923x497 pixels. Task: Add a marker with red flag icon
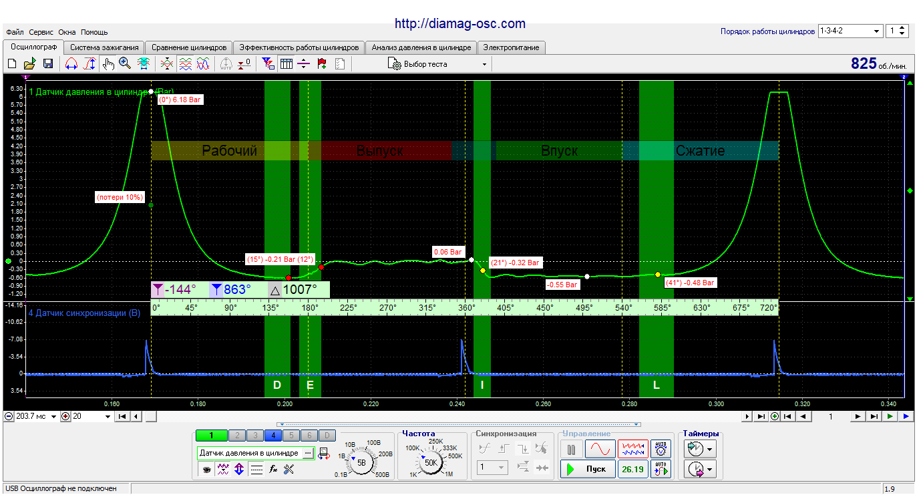point(322,64)
